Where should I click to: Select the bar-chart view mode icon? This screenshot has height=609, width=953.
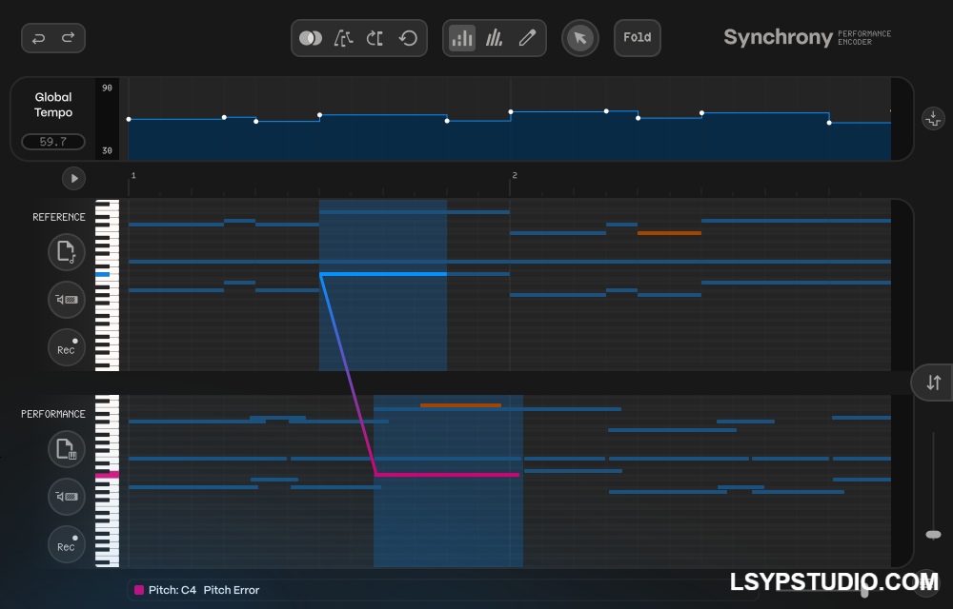point(462,38)
